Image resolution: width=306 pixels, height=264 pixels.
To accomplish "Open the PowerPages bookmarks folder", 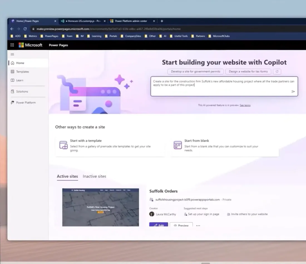I will 50,36.
